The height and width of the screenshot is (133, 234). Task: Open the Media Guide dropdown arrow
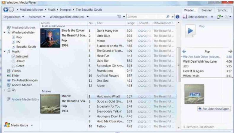(32, 125)
